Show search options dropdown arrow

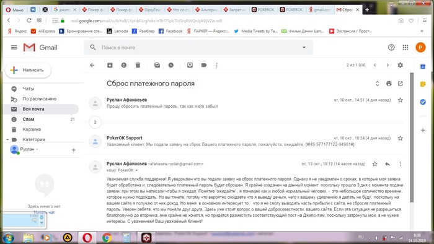304,48
